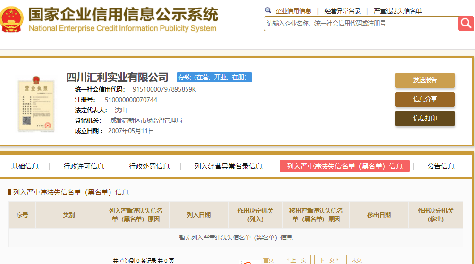Switch to the 列入经营异常名录信息 tab
Screen dimensions: 475x264
pos(228,166)
